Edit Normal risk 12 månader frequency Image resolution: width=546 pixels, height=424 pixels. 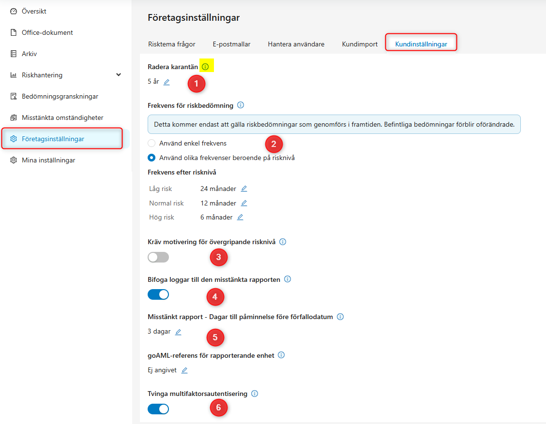tap(244, 203)
